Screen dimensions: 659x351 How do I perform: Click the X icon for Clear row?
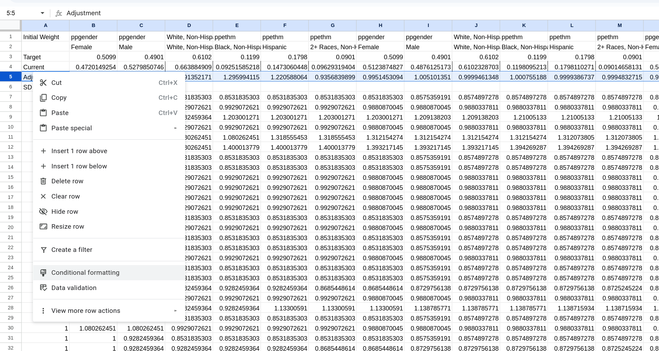click(43, 196)
